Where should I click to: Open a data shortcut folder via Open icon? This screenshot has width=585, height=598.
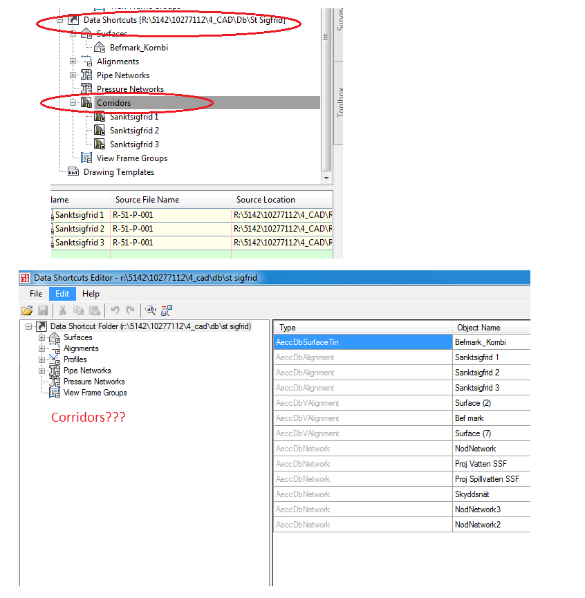click(28, 310)
